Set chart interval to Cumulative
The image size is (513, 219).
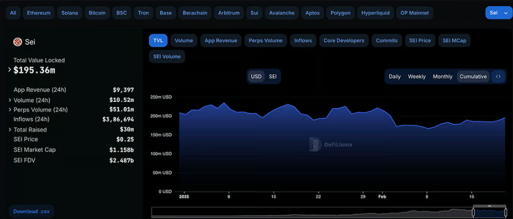pos(473,77)
